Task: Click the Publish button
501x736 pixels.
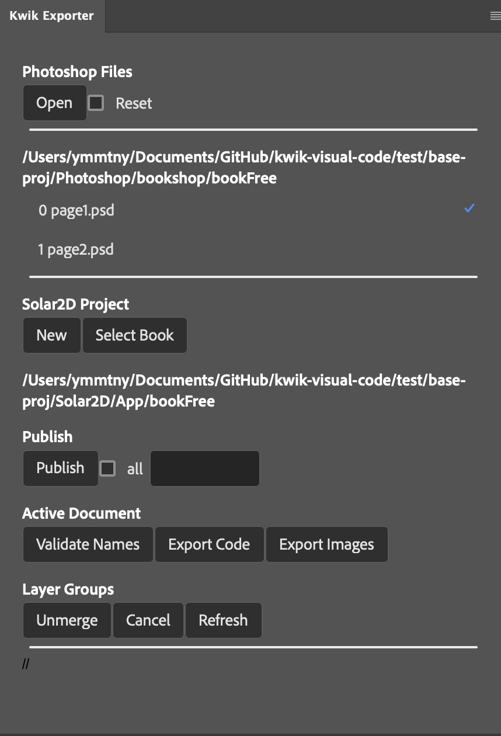Action: pos(60,468)
